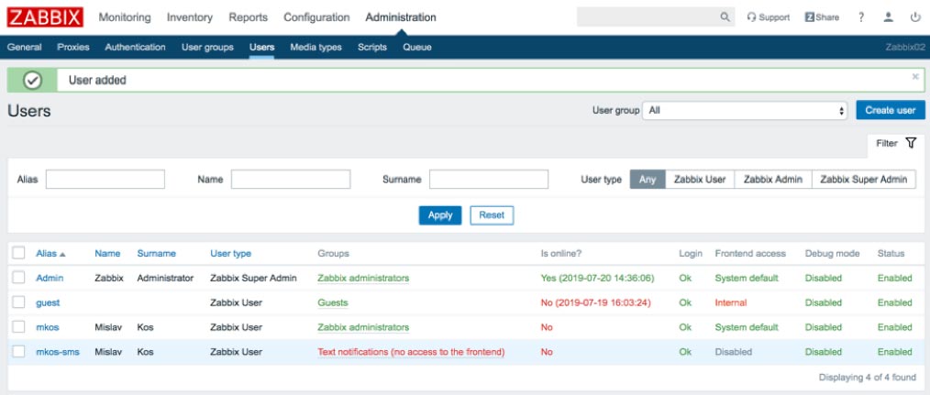Click the green checkmark success icon
Screen dimensions: 930x395
pos(32,80)
